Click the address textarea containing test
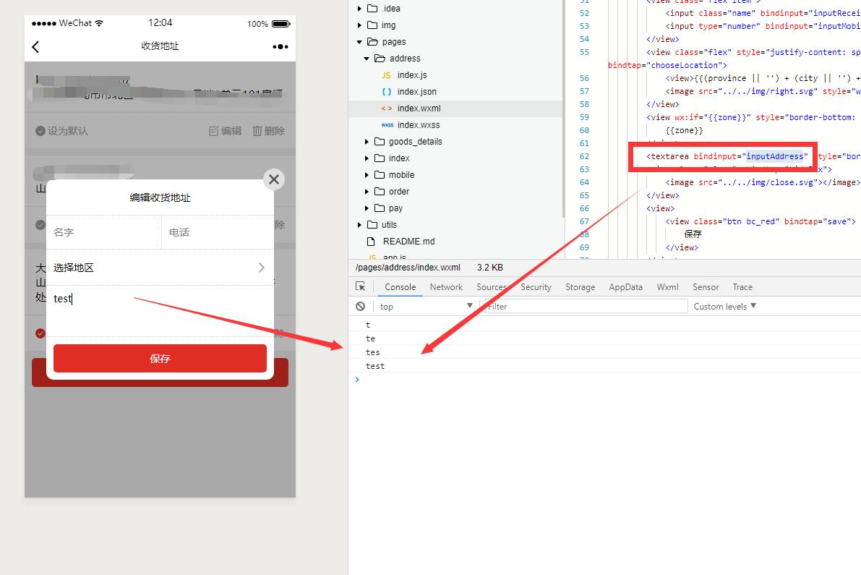Viewport: 861px width, 575px height. coord(160,310)
